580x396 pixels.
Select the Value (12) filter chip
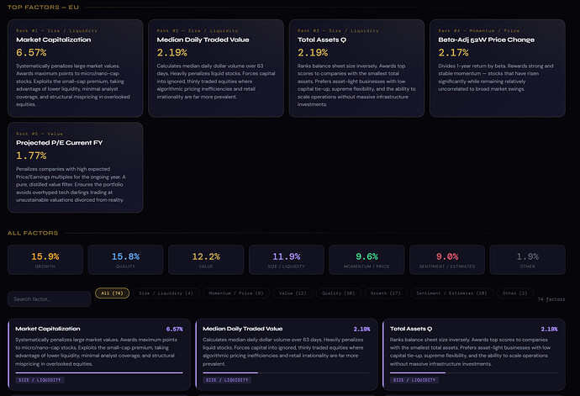click(293, 293)
